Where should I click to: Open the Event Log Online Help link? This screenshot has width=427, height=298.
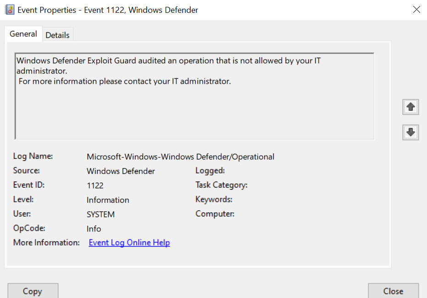point(129,243)
